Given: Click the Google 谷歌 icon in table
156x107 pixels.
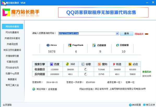Looking at the screenshot, I should [83, 64].
